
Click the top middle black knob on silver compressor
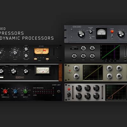(x=88, y=88)
